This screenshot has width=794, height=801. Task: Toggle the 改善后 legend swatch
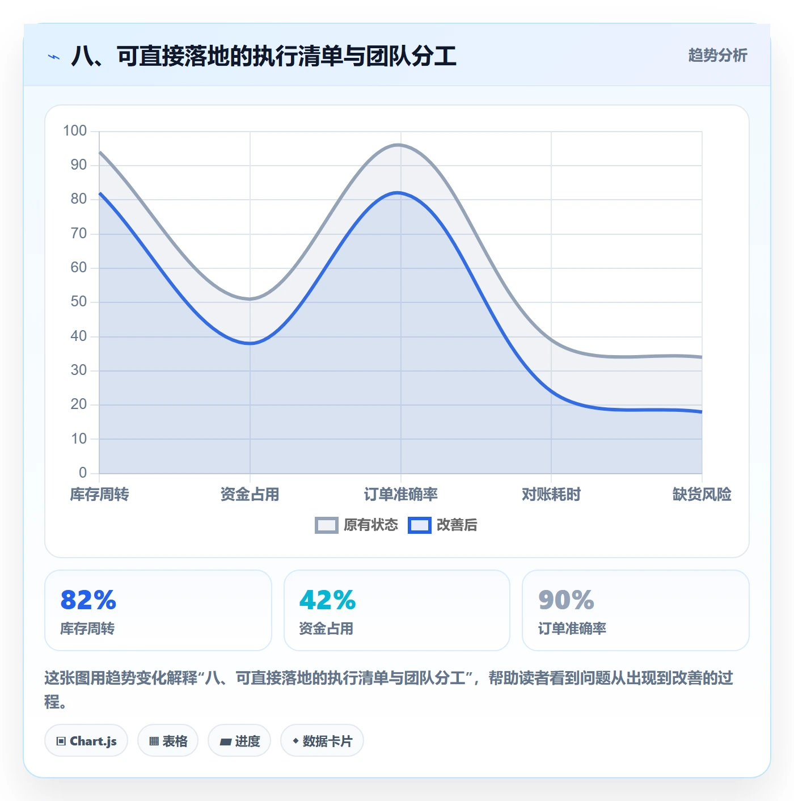pyautogui.click(x=419, y=525)
